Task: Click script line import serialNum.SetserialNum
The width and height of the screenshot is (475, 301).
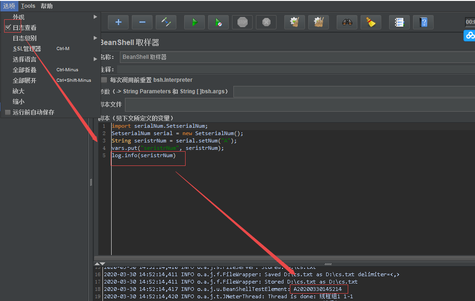Action: point(160,126)
